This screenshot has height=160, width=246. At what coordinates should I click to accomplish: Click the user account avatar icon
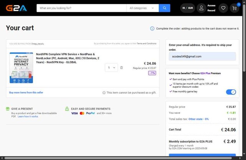pyautogui.click(x=201, y=8)
